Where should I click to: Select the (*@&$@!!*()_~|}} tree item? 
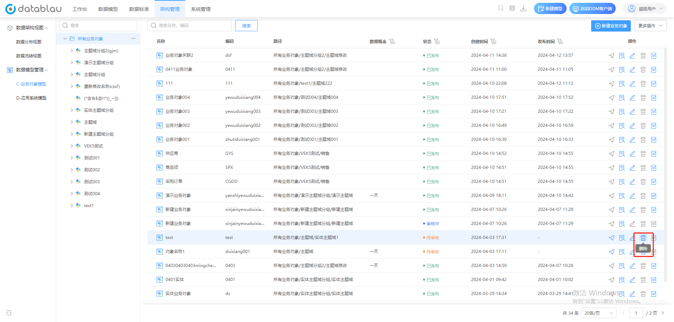coord(101,98)
